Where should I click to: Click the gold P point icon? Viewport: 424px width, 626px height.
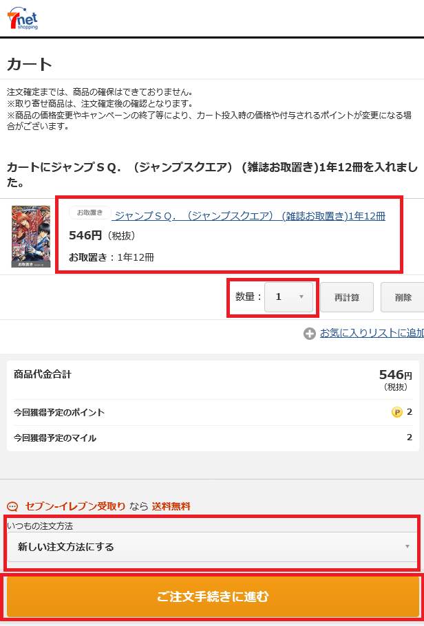396,412
